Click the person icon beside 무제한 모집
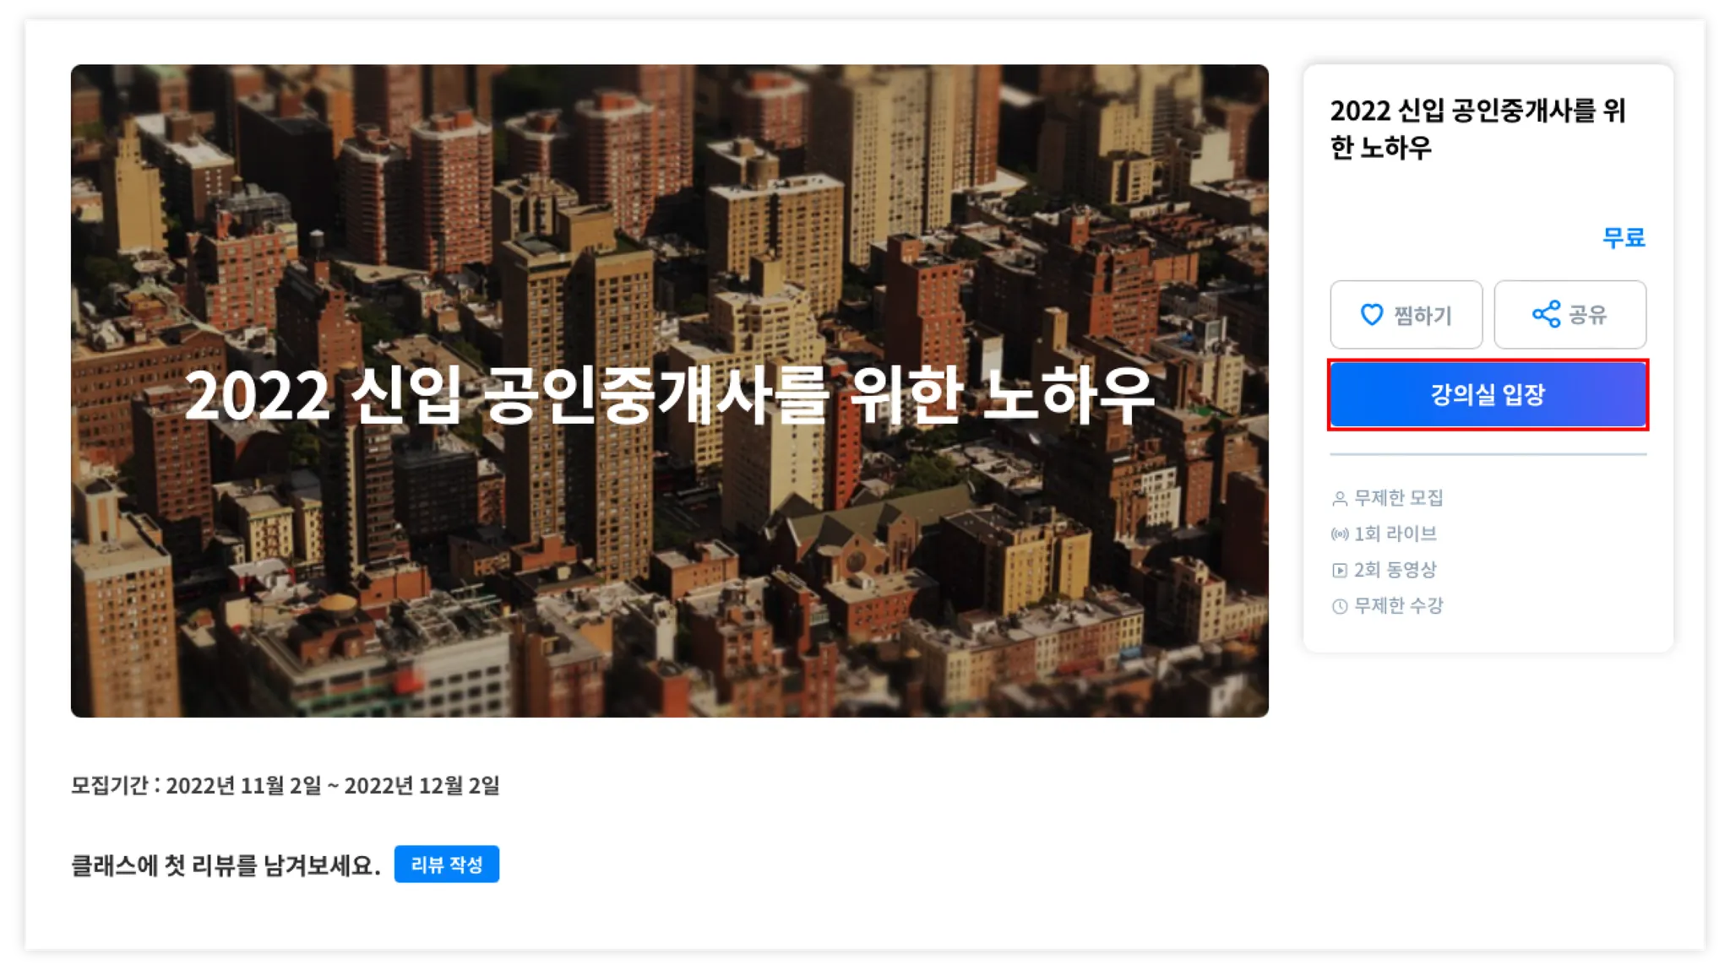The width and height of the screenshot is (1730, 970). (1339, 499)
